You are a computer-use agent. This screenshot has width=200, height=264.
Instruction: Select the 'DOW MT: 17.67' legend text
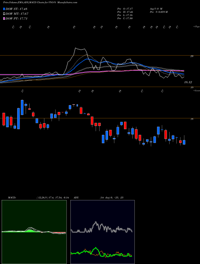pos(17,14)
